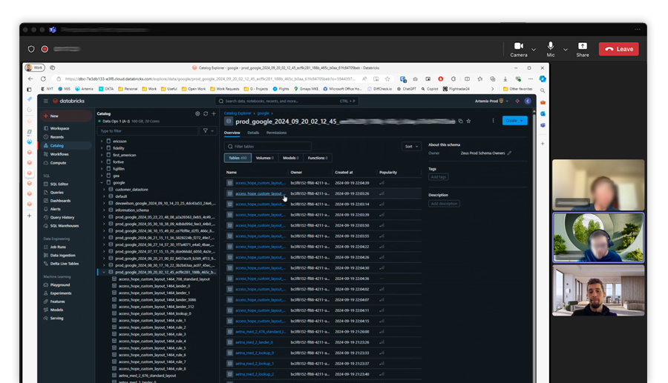The image size is (668, 383).
Task: Open Workflows in the Databricks sidebar
Action: (59, 154)
